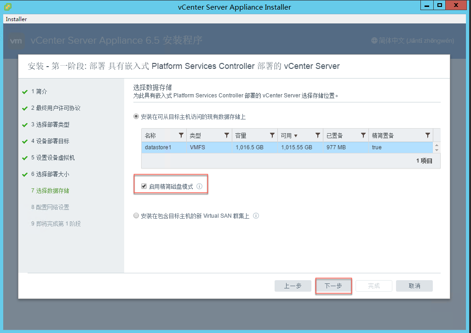
Task: Click the filter icon in 精简置备 column header
Action: pyautogui.click(x=428, y=135)
